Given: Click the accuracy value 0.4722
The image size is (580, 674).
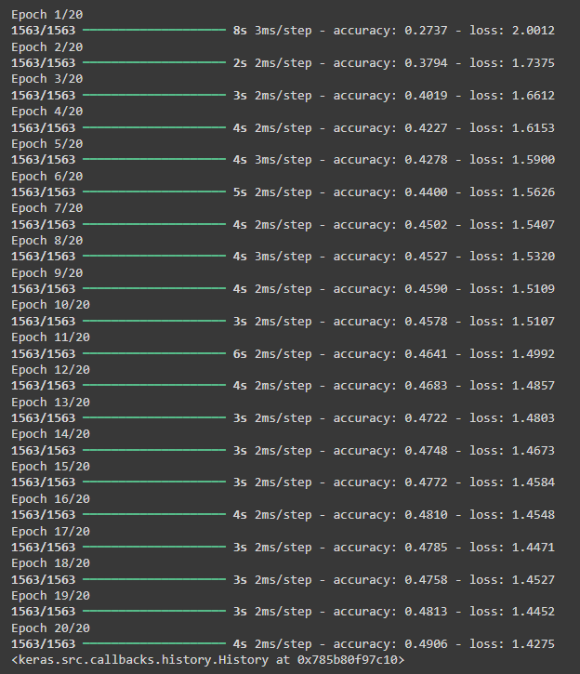Looking at the screenshot, I should tap(426, 417).
